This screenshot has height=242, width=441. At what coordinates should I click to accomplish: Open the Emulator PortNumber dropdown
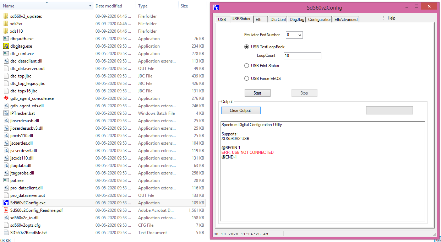tap(299, 35)
